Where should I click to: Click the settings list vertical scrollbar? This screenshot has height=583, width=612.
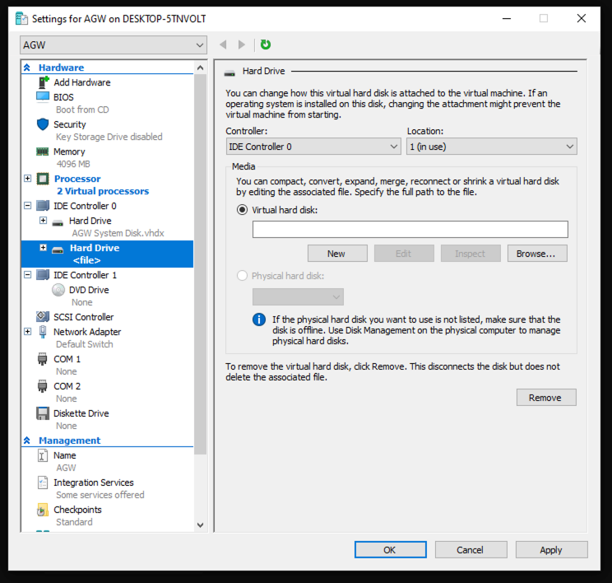point(201,247)
